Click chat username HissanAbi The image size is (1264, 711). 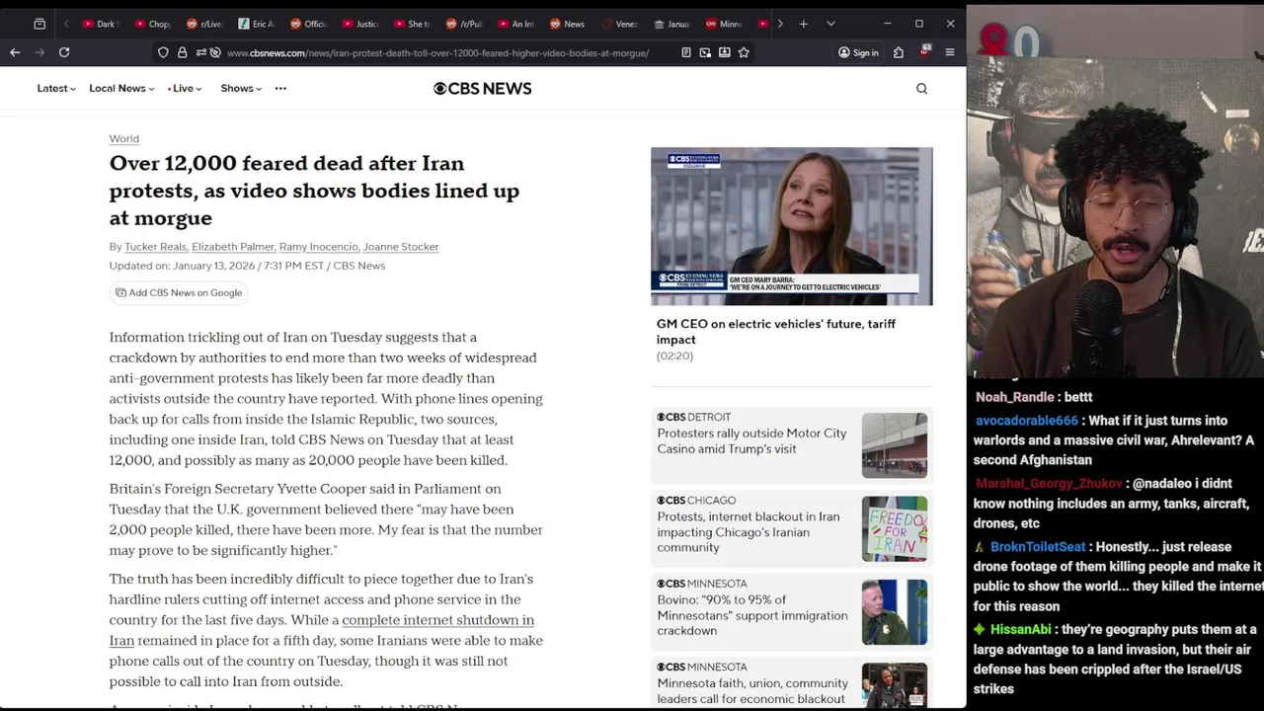[x=1021, y=630]
